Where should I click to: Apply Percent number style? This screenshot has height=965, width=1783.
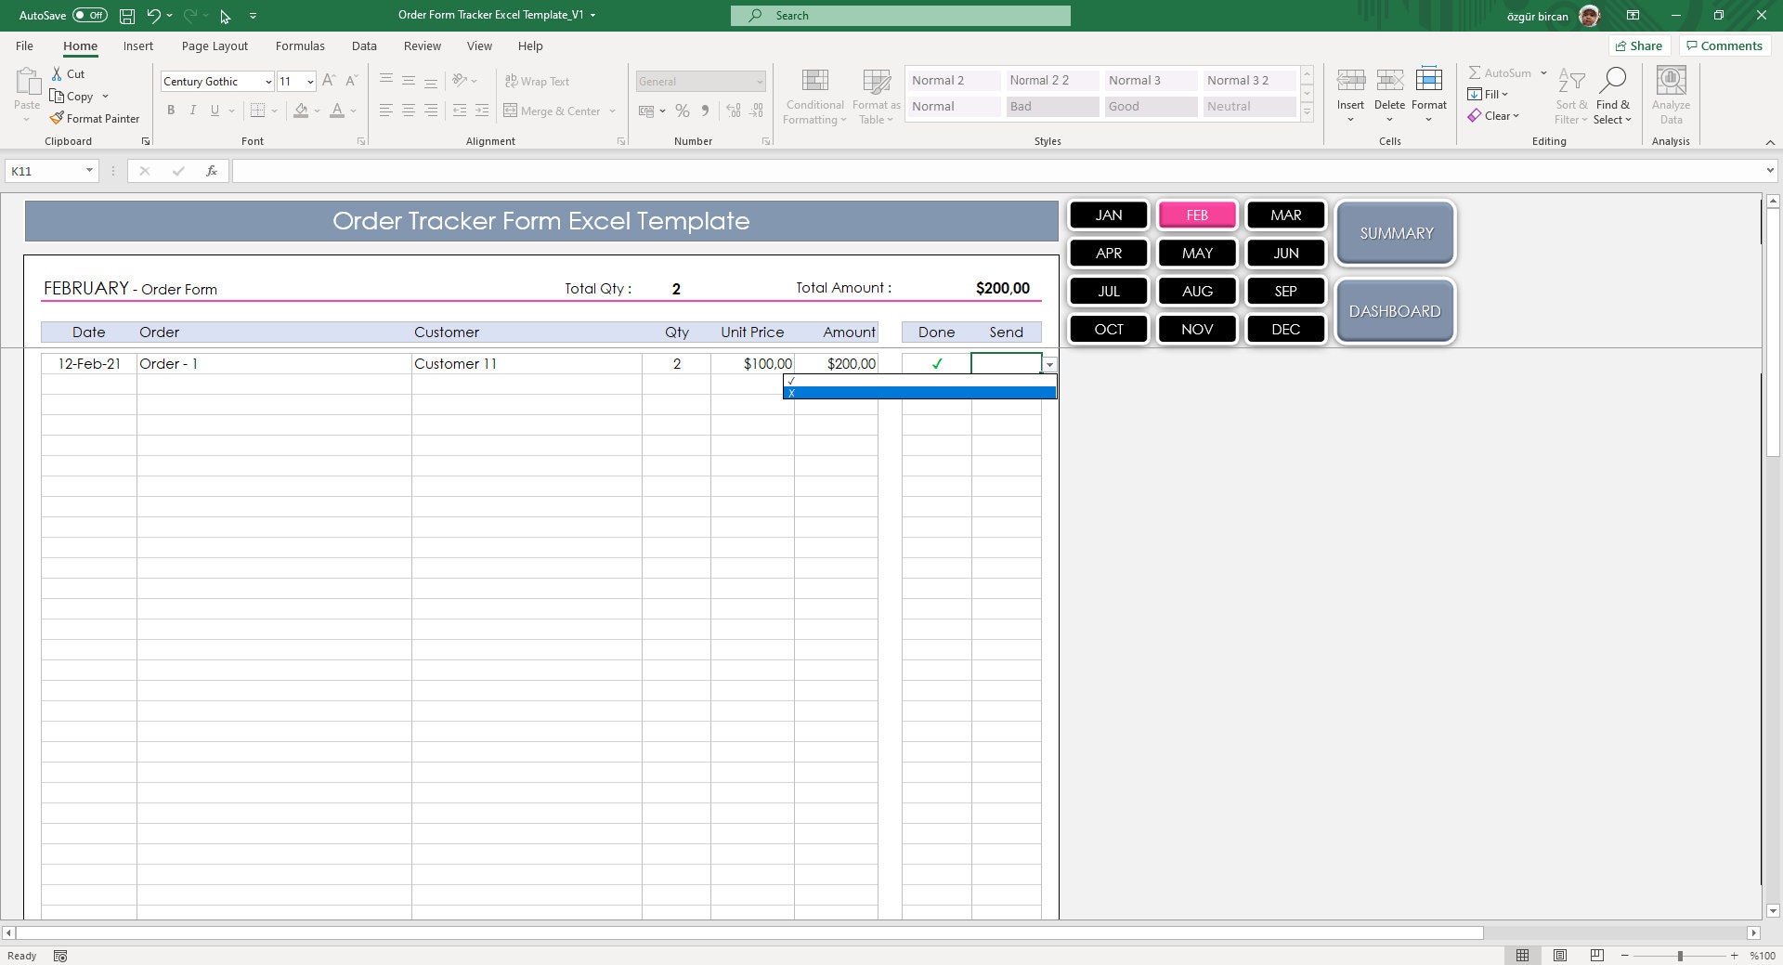click(683, 111)
